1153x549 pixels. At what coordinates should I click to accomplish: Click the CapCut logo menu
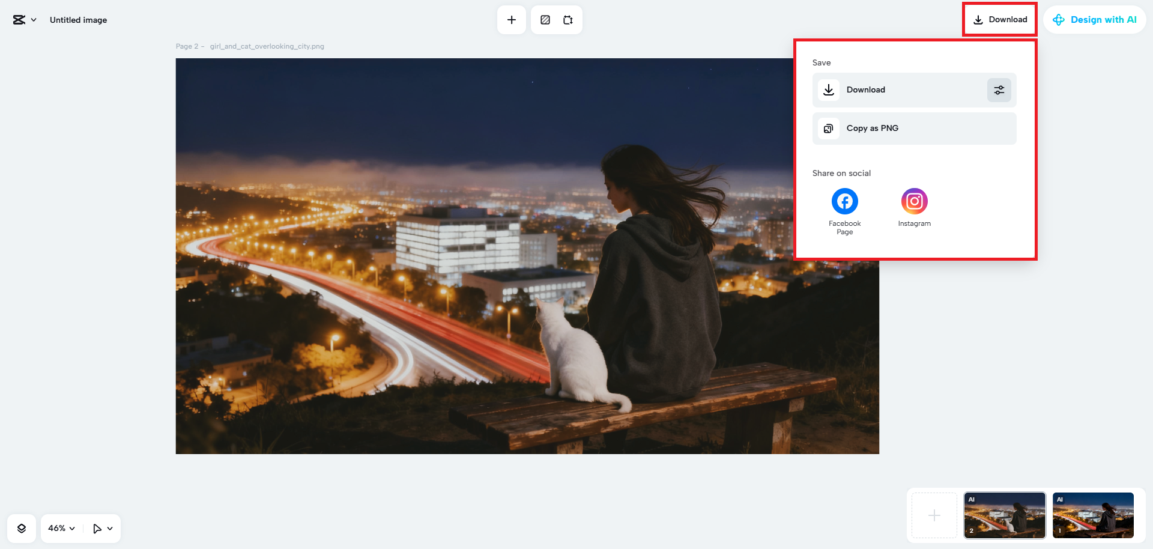[x=19, y=20]
